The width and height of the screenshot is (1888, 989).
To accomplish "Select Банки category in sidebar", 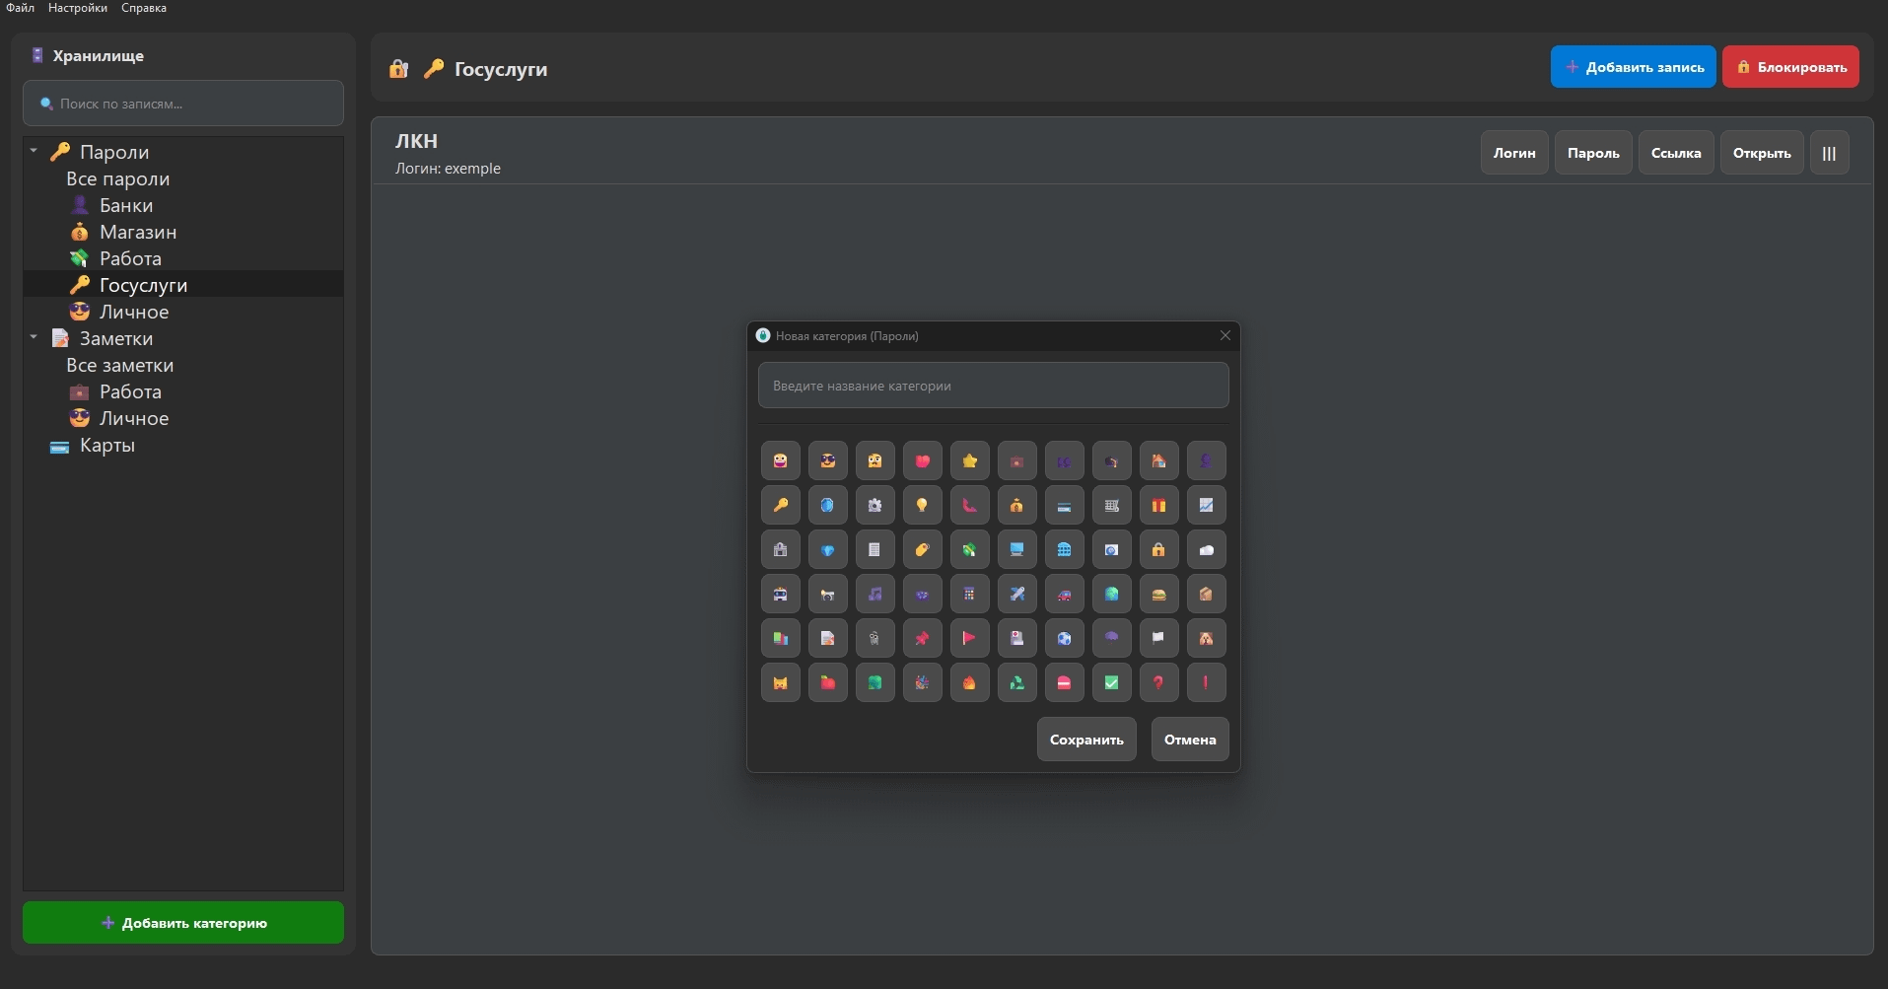I will coord(126,205).
